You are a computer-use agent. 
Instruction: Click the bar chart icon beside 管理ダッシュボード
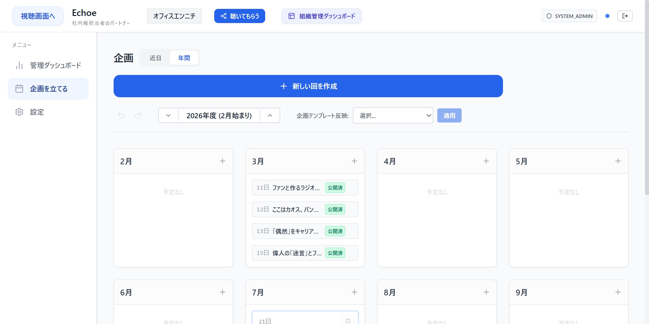point(19,65)
